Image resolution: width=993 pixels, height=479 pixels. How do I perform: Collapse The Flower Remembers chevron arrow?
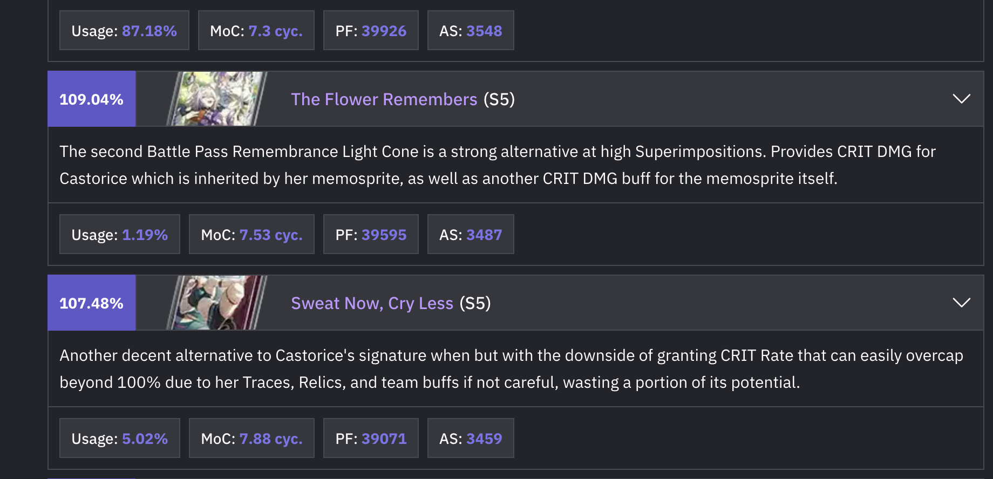pos(961,99)
